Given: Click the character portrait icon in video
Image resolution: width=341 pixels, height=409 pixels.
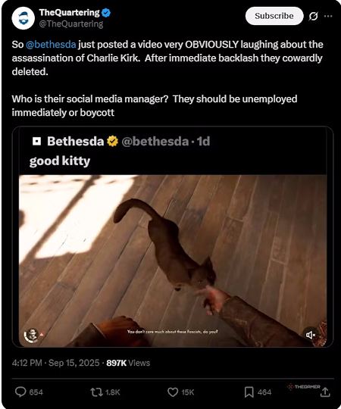Looking at the screenshot, I should coord(31,335).
